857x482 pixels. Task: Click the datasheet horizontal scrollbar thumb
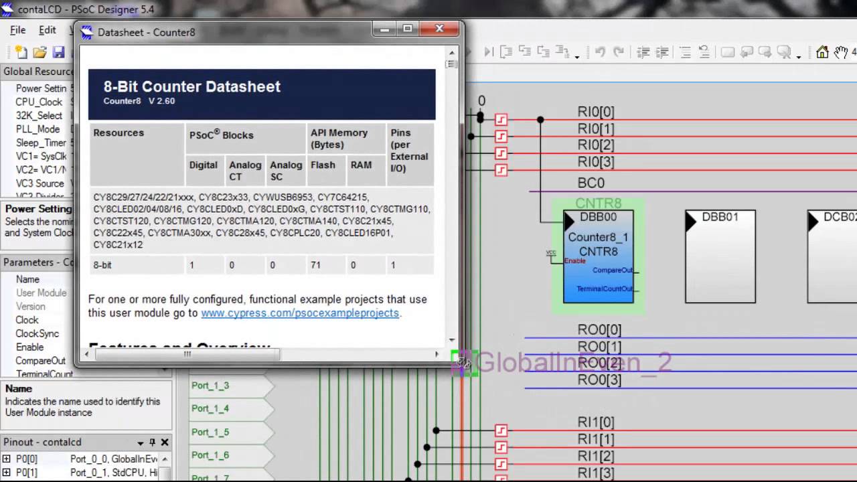pos(187,354)
